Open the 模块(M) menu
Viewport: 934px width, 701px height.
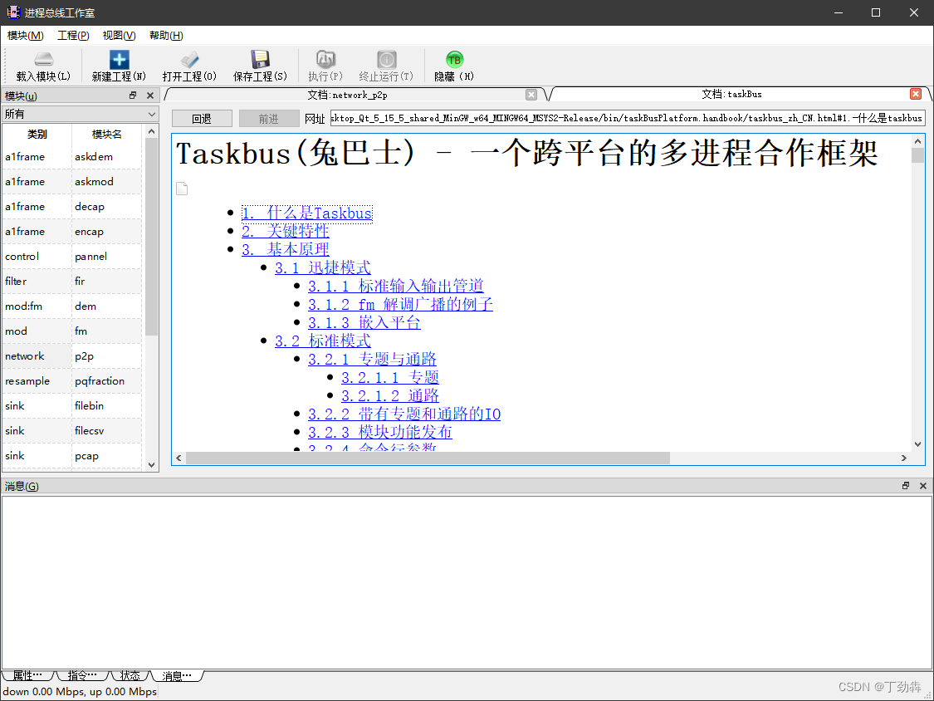coord(26,36)
